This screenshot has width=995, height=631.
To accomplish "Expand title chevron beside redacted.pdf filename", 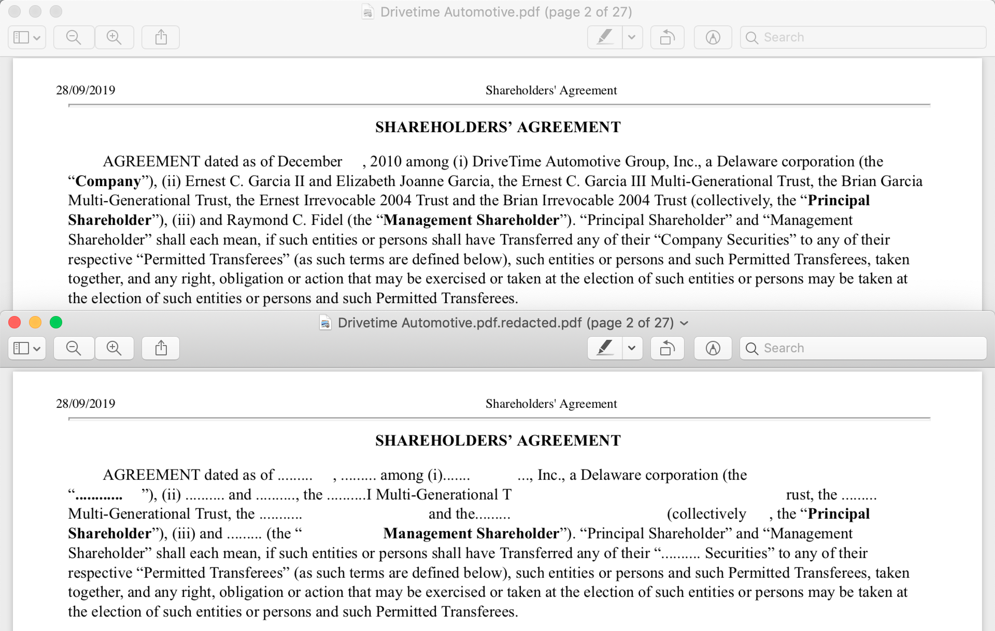I will click(684, 323).
